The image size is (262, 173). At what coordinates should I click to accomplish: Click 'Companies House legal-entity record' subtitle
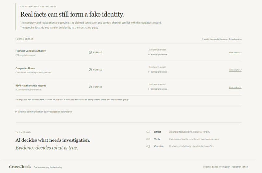point(33,73)
